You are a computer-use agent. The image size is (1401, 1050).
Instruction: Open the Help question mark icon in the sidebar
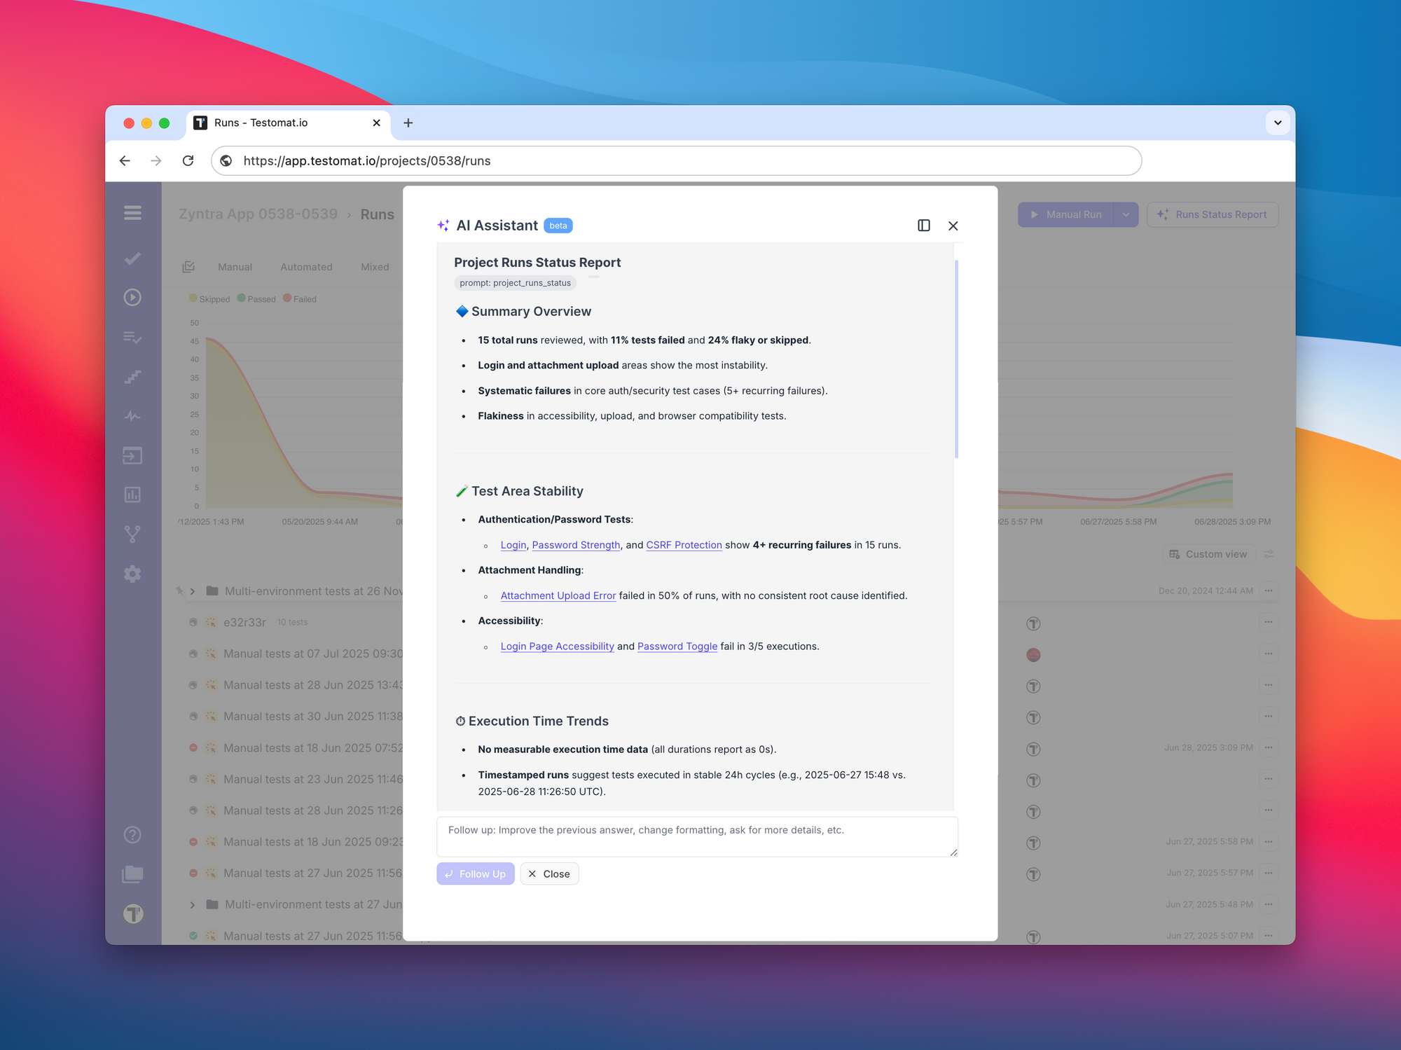[x=132, y=835]
